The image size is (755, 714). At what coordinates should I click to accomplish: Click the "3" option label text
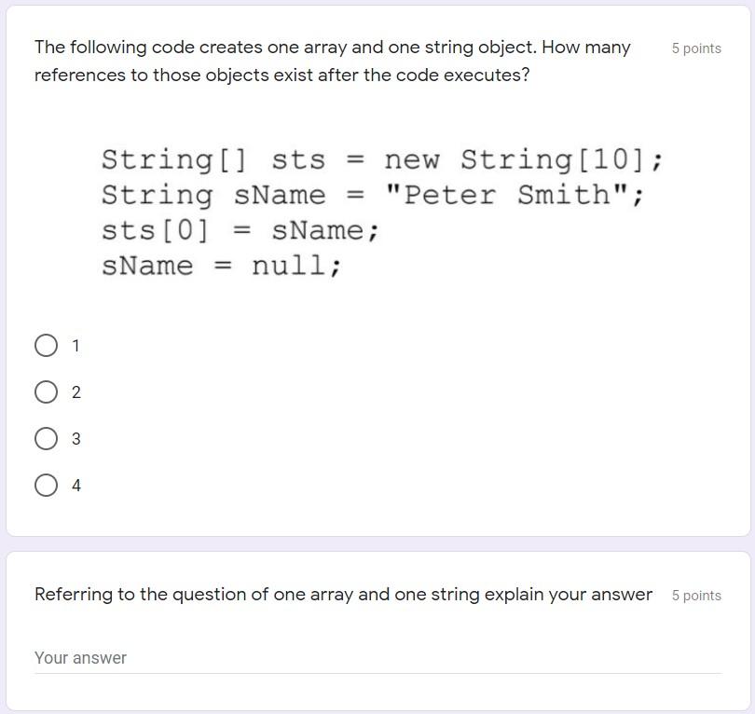click(x=76, y=439)
